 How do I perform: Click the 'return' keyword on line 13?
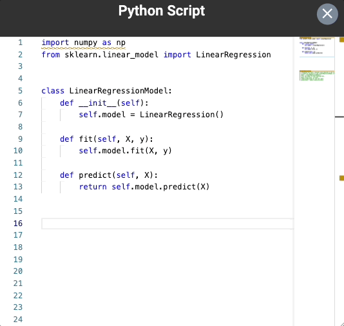93,187
